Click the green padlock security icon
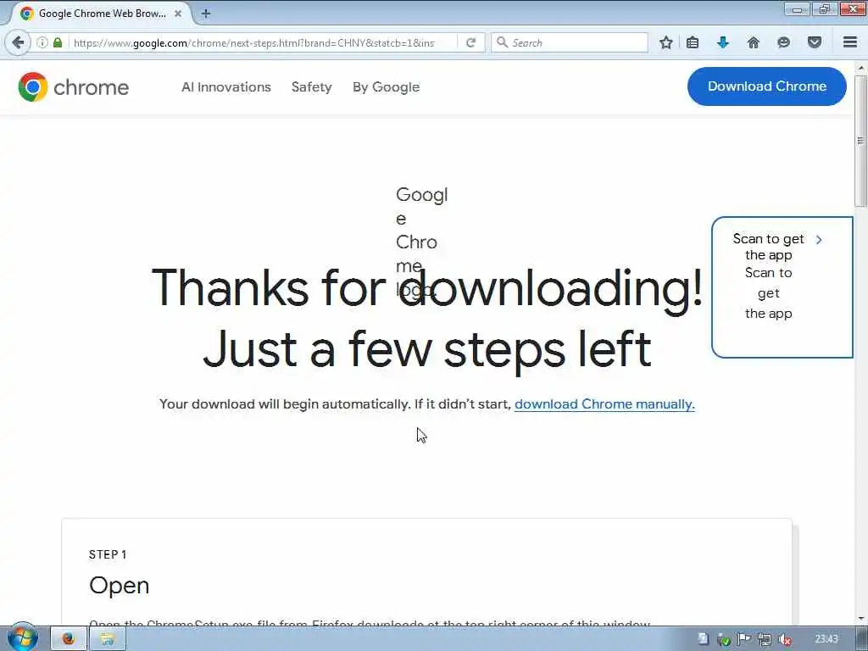The width and height of the screenshot is (868, 651). coord(58,42)
